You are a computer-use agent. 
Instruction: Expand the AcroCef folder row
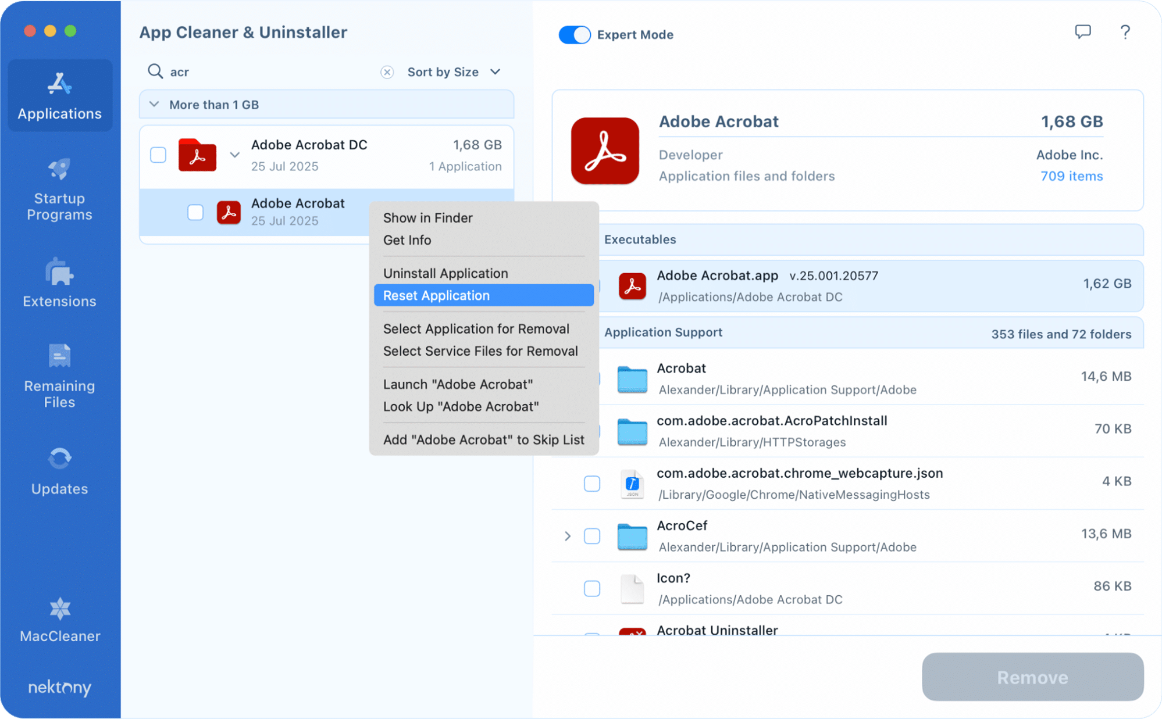(x=568, y=536)
